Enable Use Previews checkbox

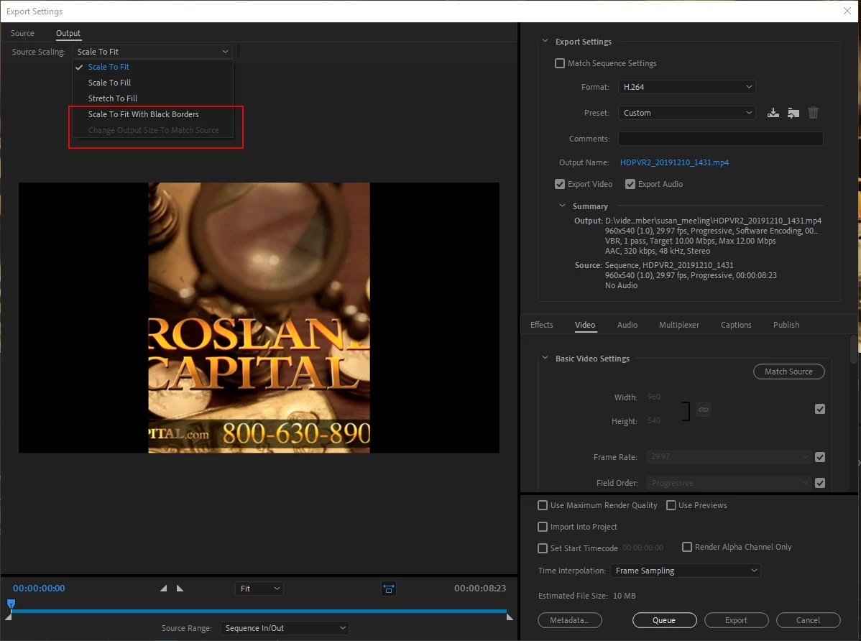[x=671, y=505]
